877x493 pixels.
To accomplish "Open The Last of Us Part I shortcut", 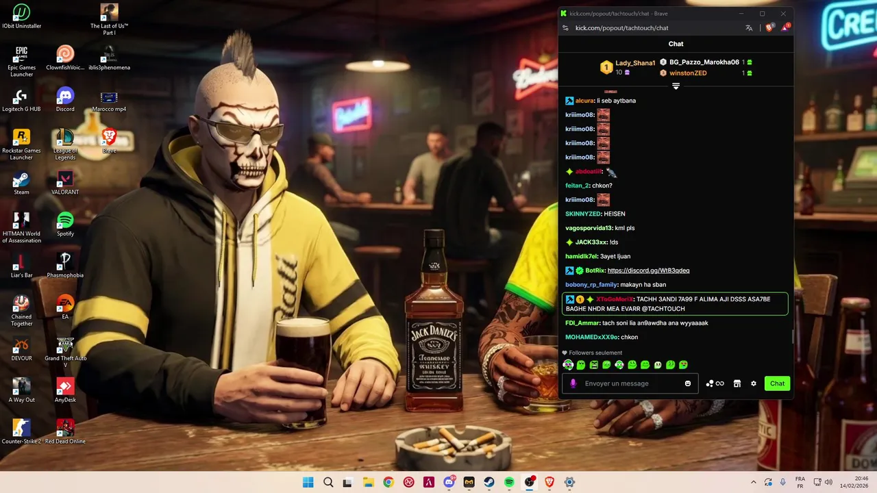I will [109, 20].
